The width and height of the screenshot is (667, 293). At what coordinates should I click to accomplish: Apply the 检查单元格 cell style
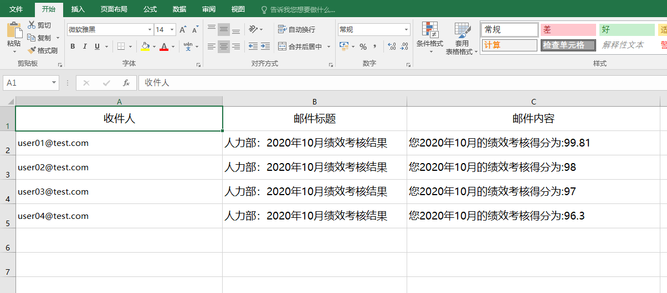568,45
